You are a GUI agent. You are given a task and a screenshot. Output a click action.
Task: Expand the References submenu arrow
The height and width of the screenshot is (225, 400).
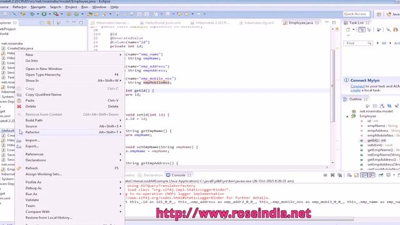click(121, 154)
